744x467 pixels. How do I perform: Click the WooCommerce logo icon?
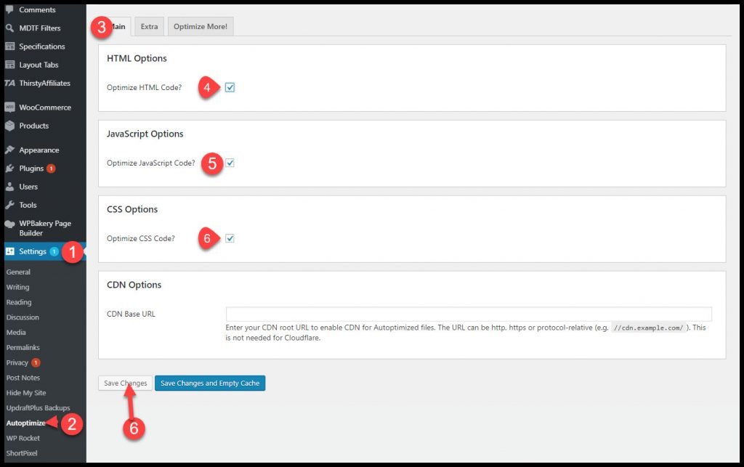9,107
